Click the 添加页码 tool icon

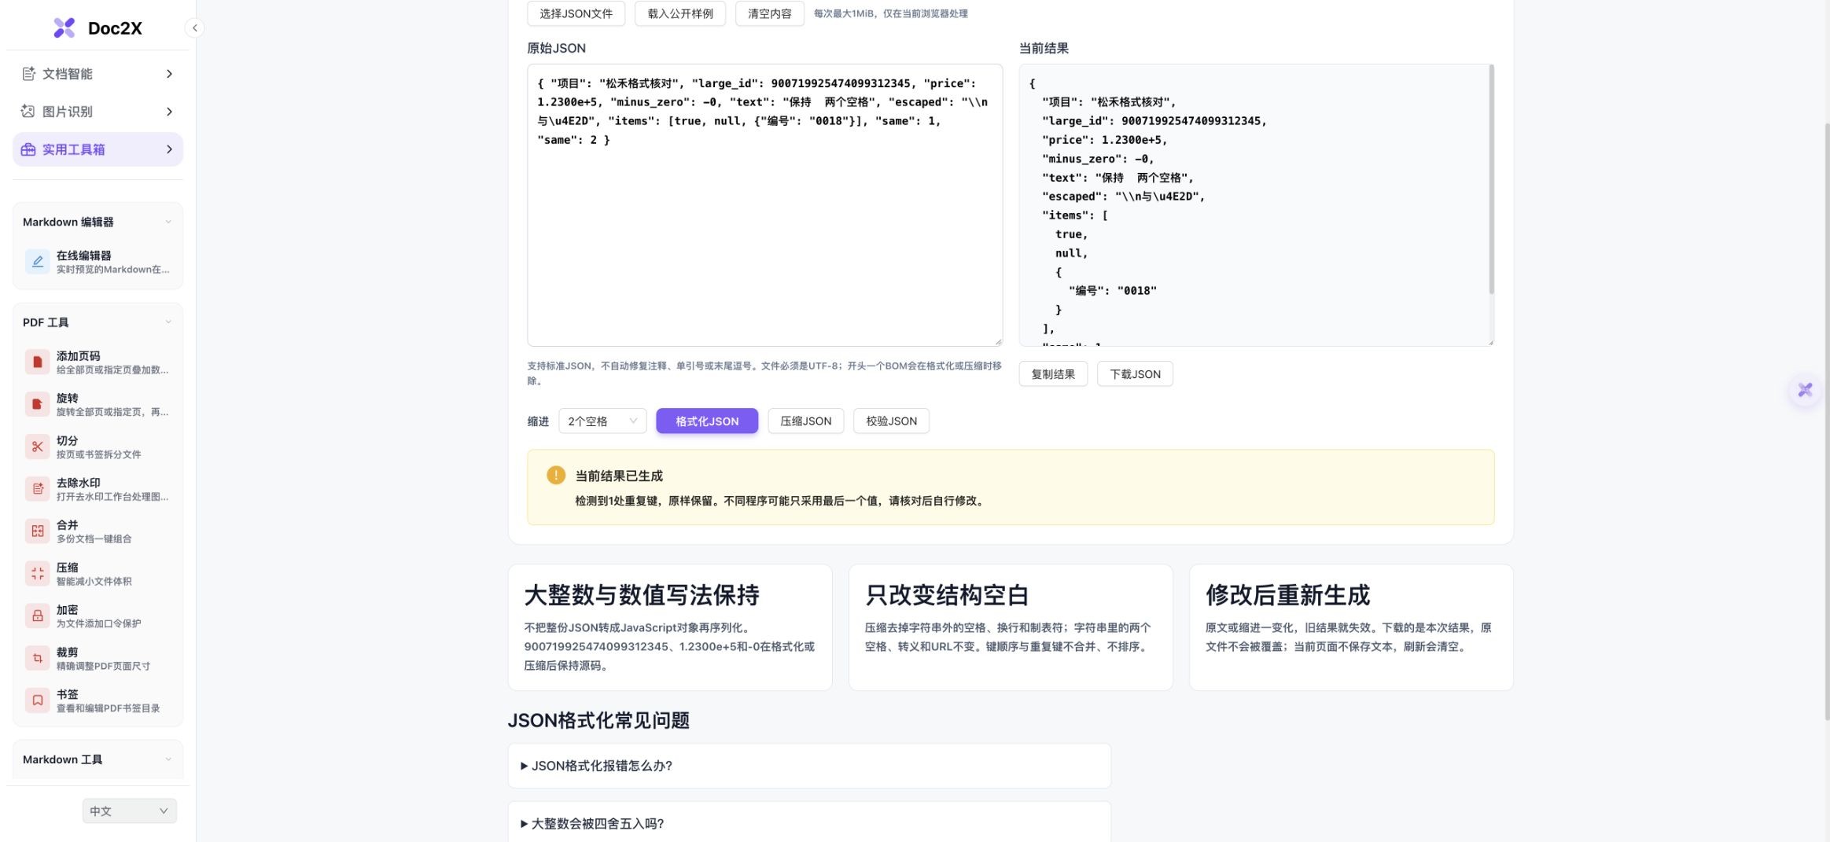[x=37, y=362]
